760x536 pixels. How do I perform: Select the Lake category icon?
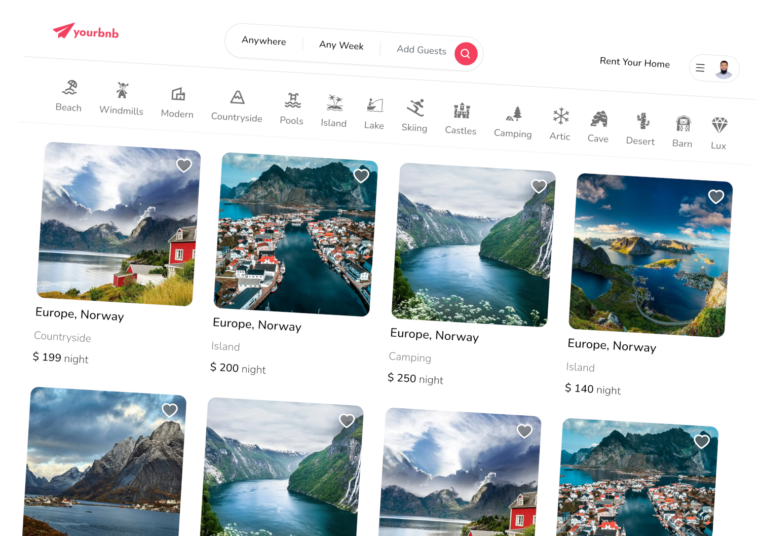point(375,105)
